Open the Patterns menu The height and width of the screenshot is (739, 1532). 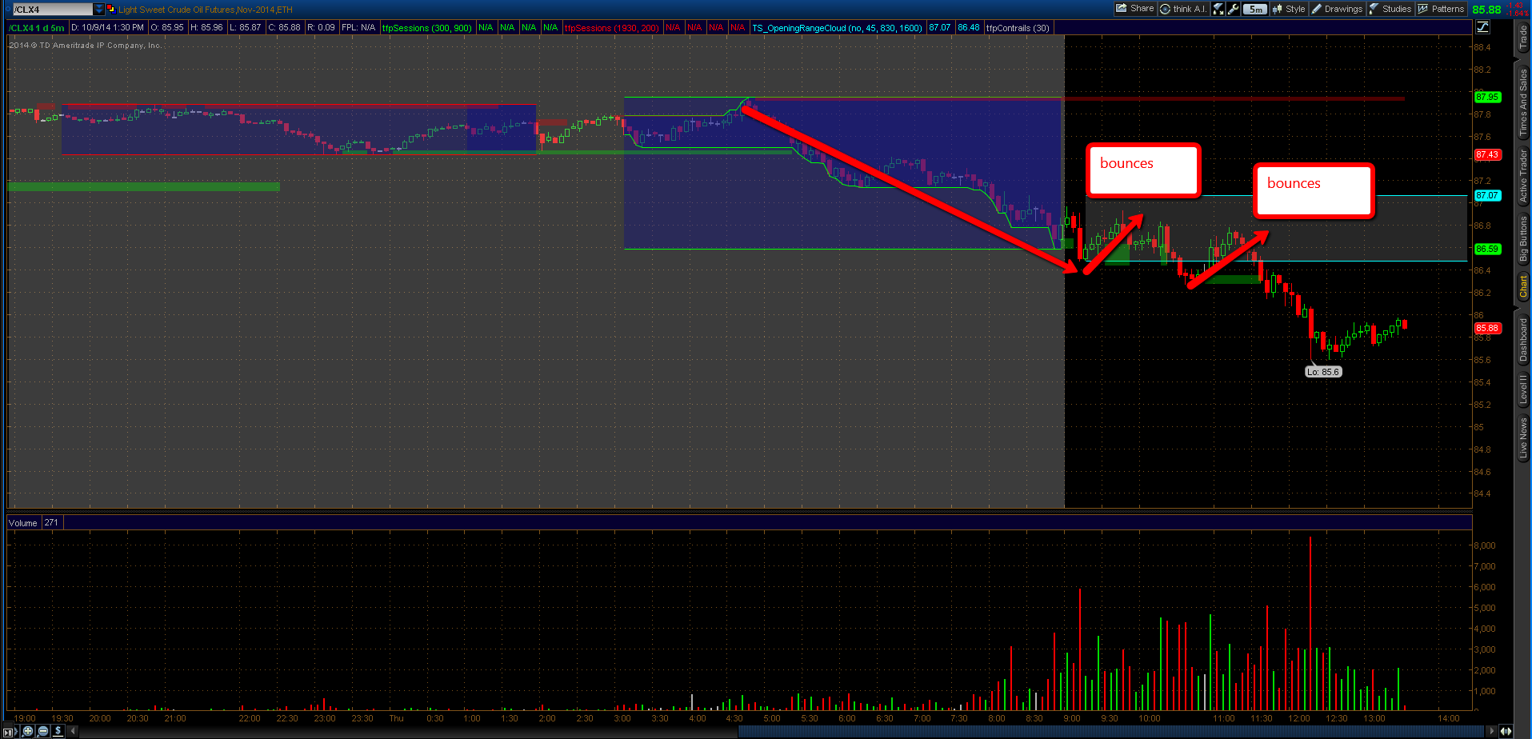(x=1441, y=9)
